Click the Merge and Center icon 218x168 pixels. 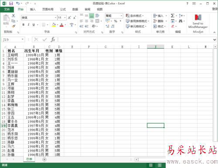click(97, 21)
